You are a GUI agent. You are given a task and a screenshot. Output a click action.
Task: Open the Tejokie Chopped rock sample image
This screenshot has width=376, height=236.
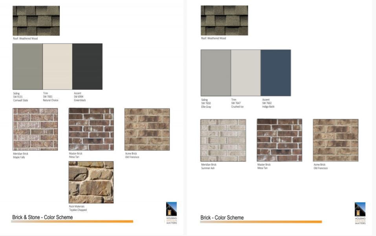tap(91, 182)
